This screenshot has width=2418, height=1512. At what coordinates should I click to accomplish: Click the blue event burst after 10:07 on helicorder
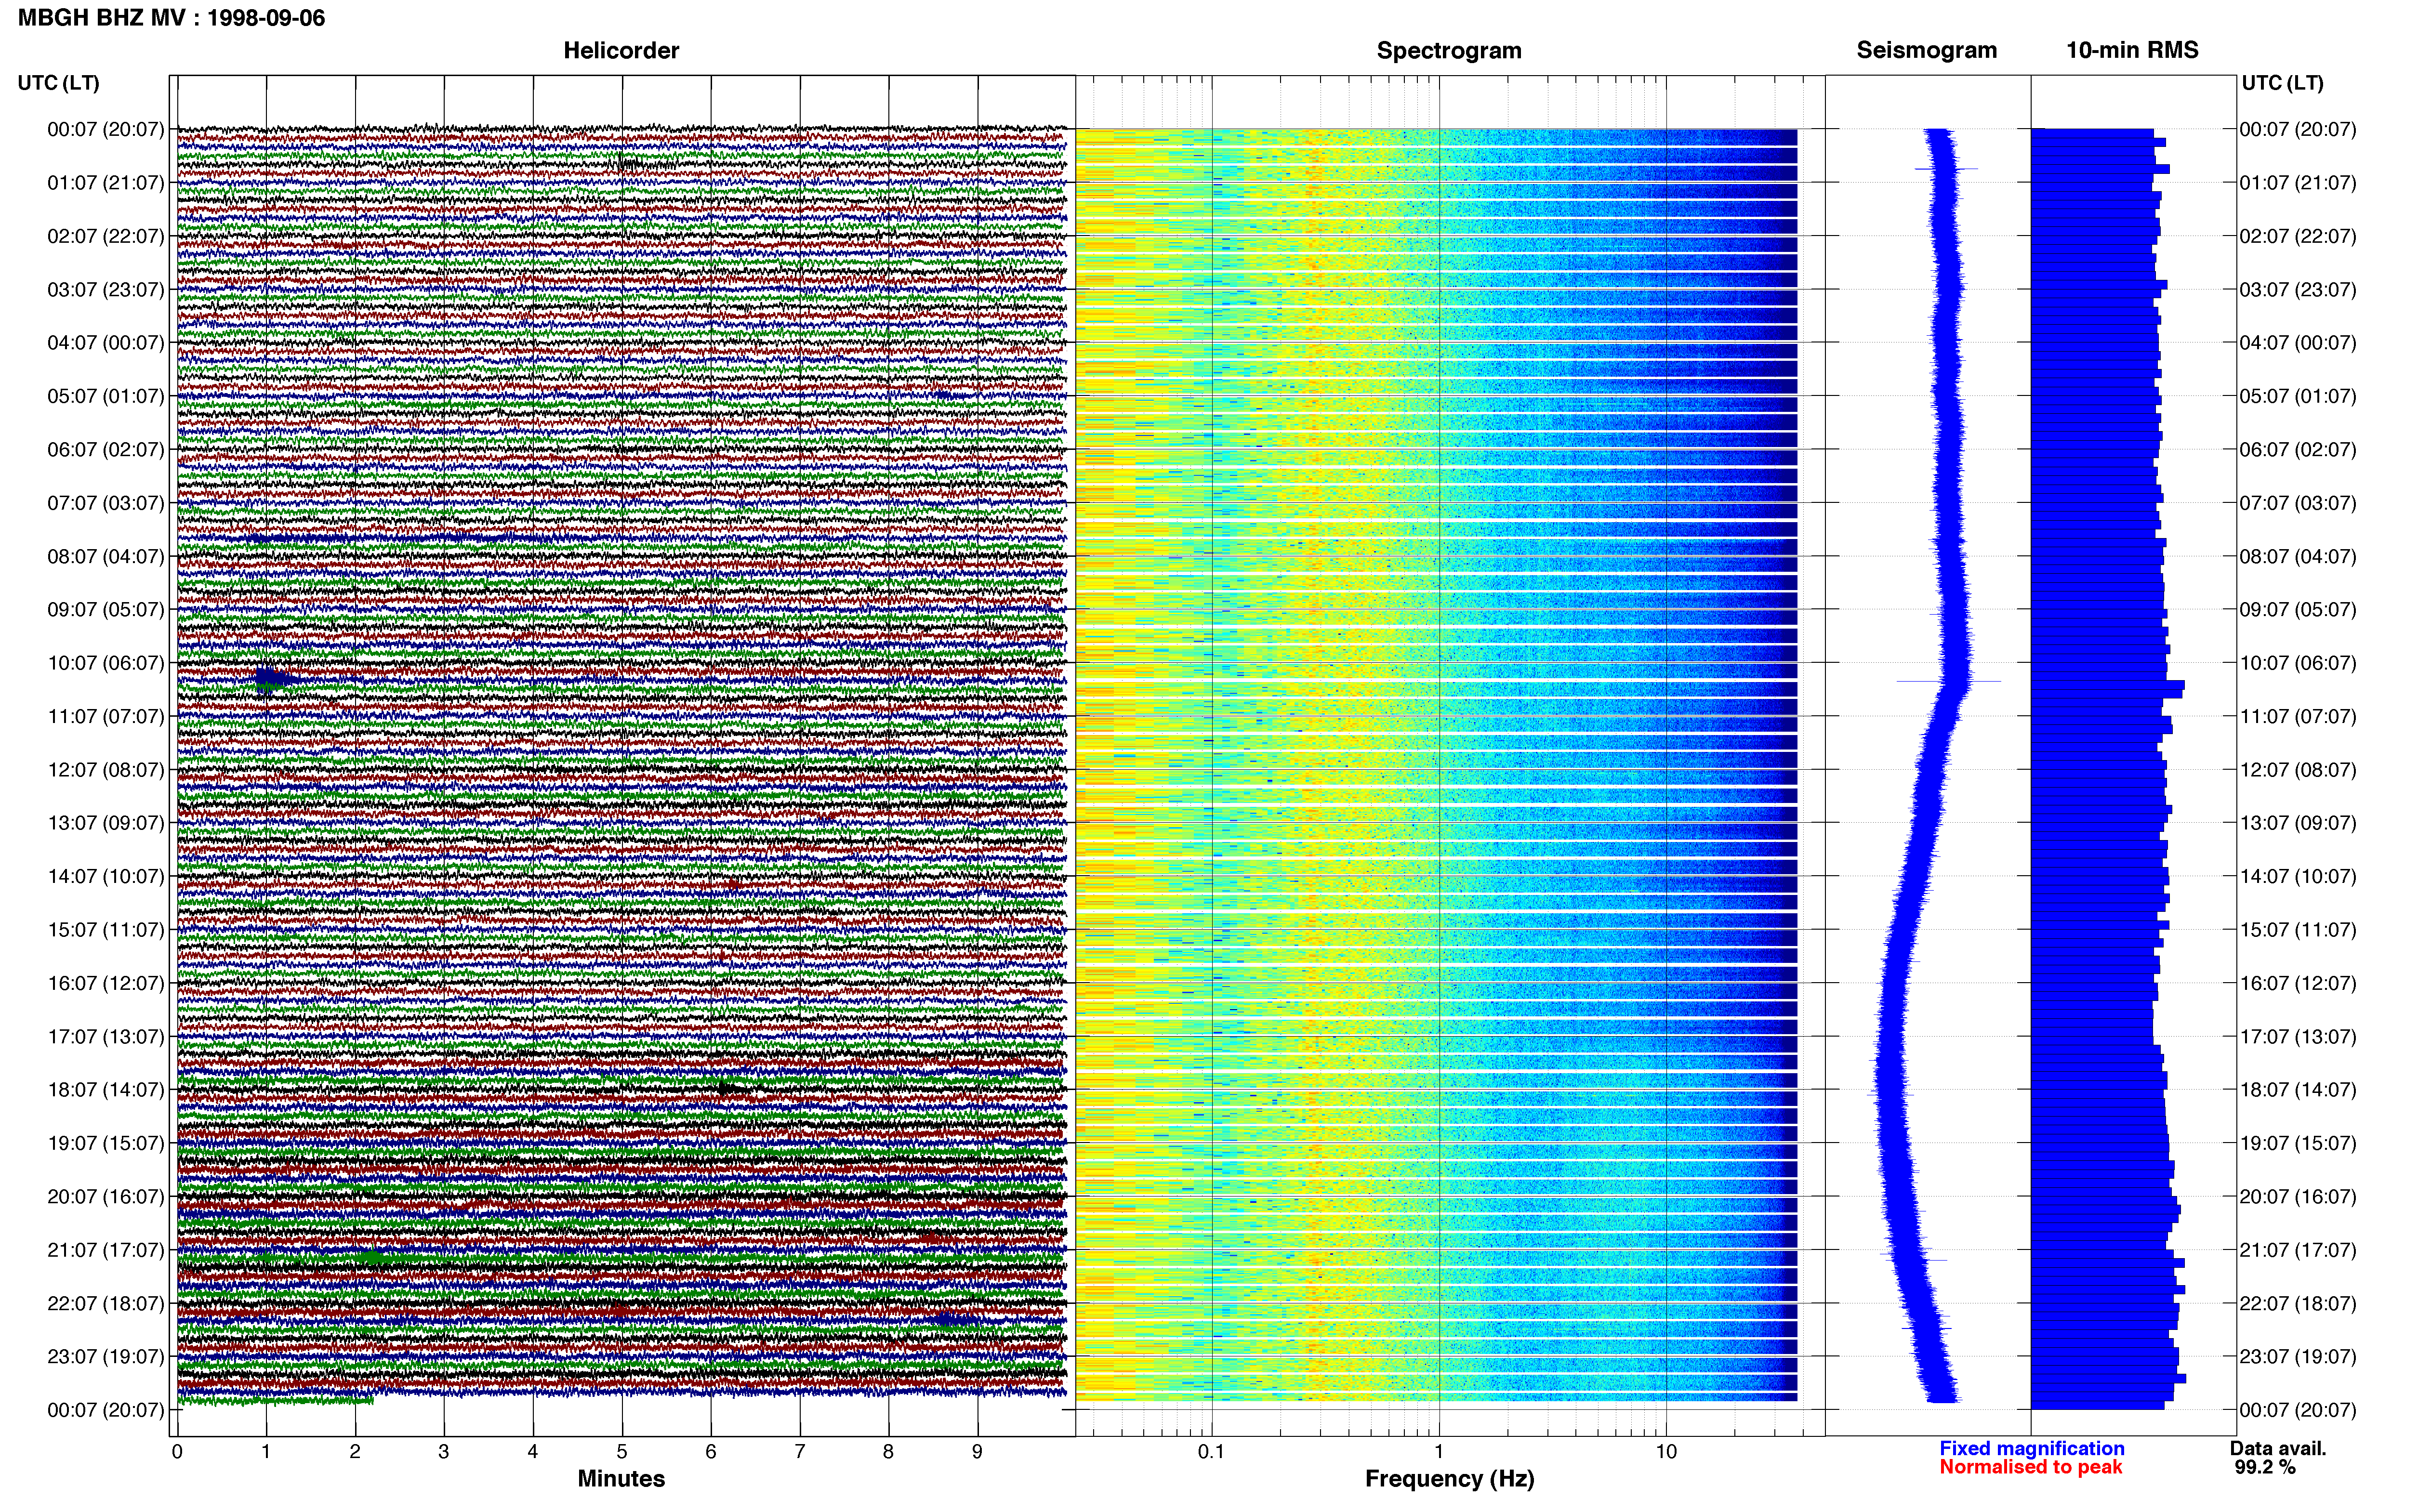pyautogui.click(x=272, y=680)
